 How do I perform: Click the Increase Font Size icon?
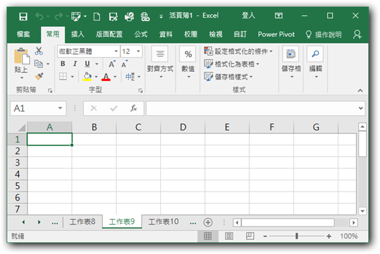[x=112, y=64]
